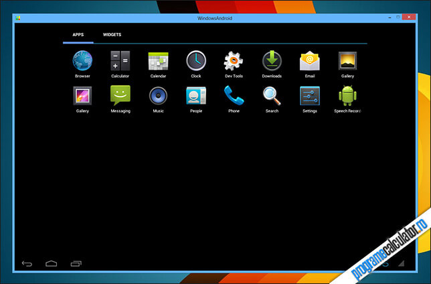Viewport: 431px width, 284px height.
Task: Tap the Android back navigation button
Action: (27, 264)
